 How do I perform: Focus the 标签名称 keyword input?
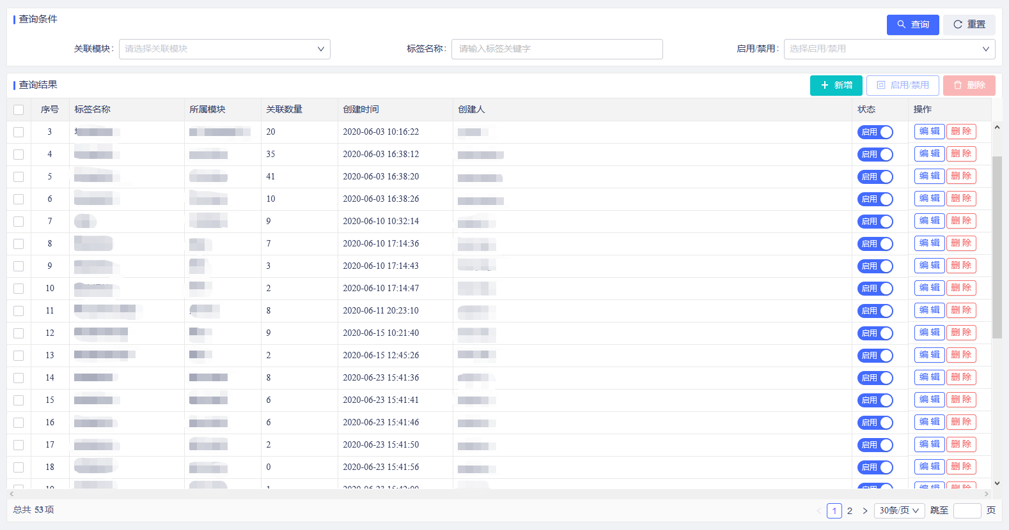(x=557, y=49)
